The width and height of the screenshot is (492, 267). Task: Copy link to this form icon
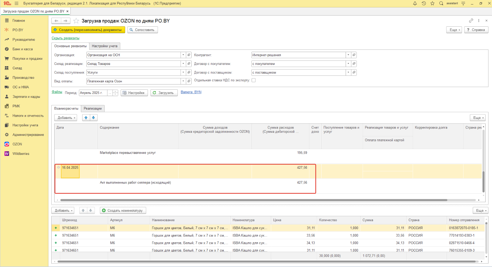click(471, 21)
